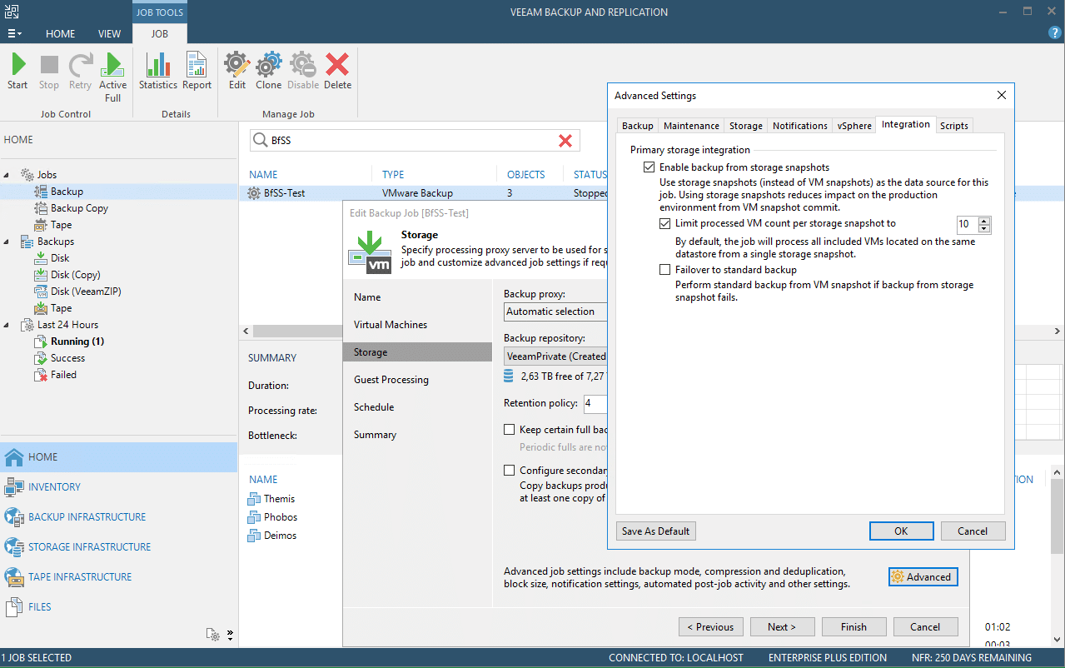This screenshot has width=1065, height=668.
Task: Check 'Configure secondary' backup option
Action: [x=509, y=470]
